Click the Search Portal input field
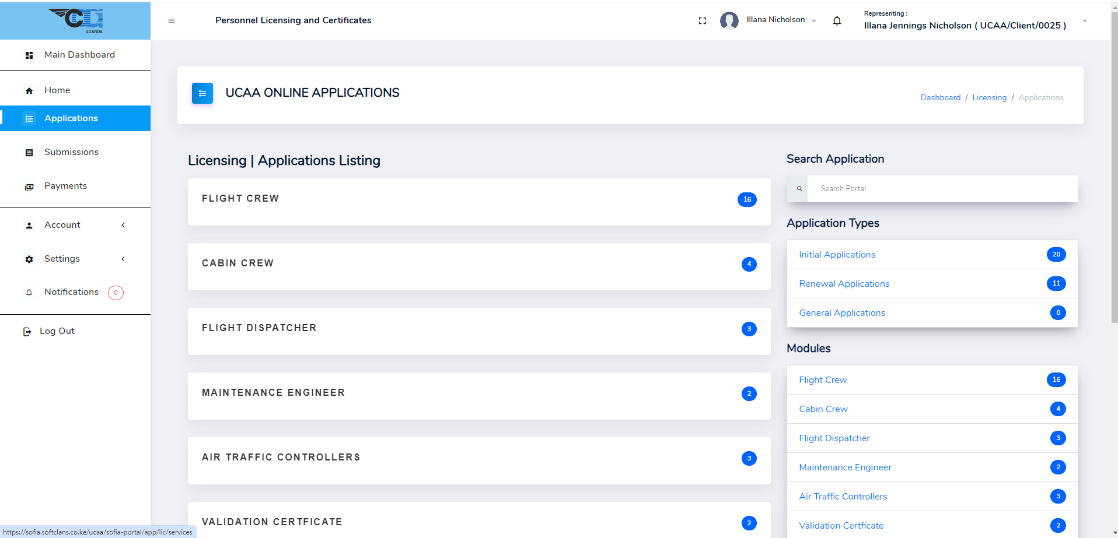 [x=942, y=189]
